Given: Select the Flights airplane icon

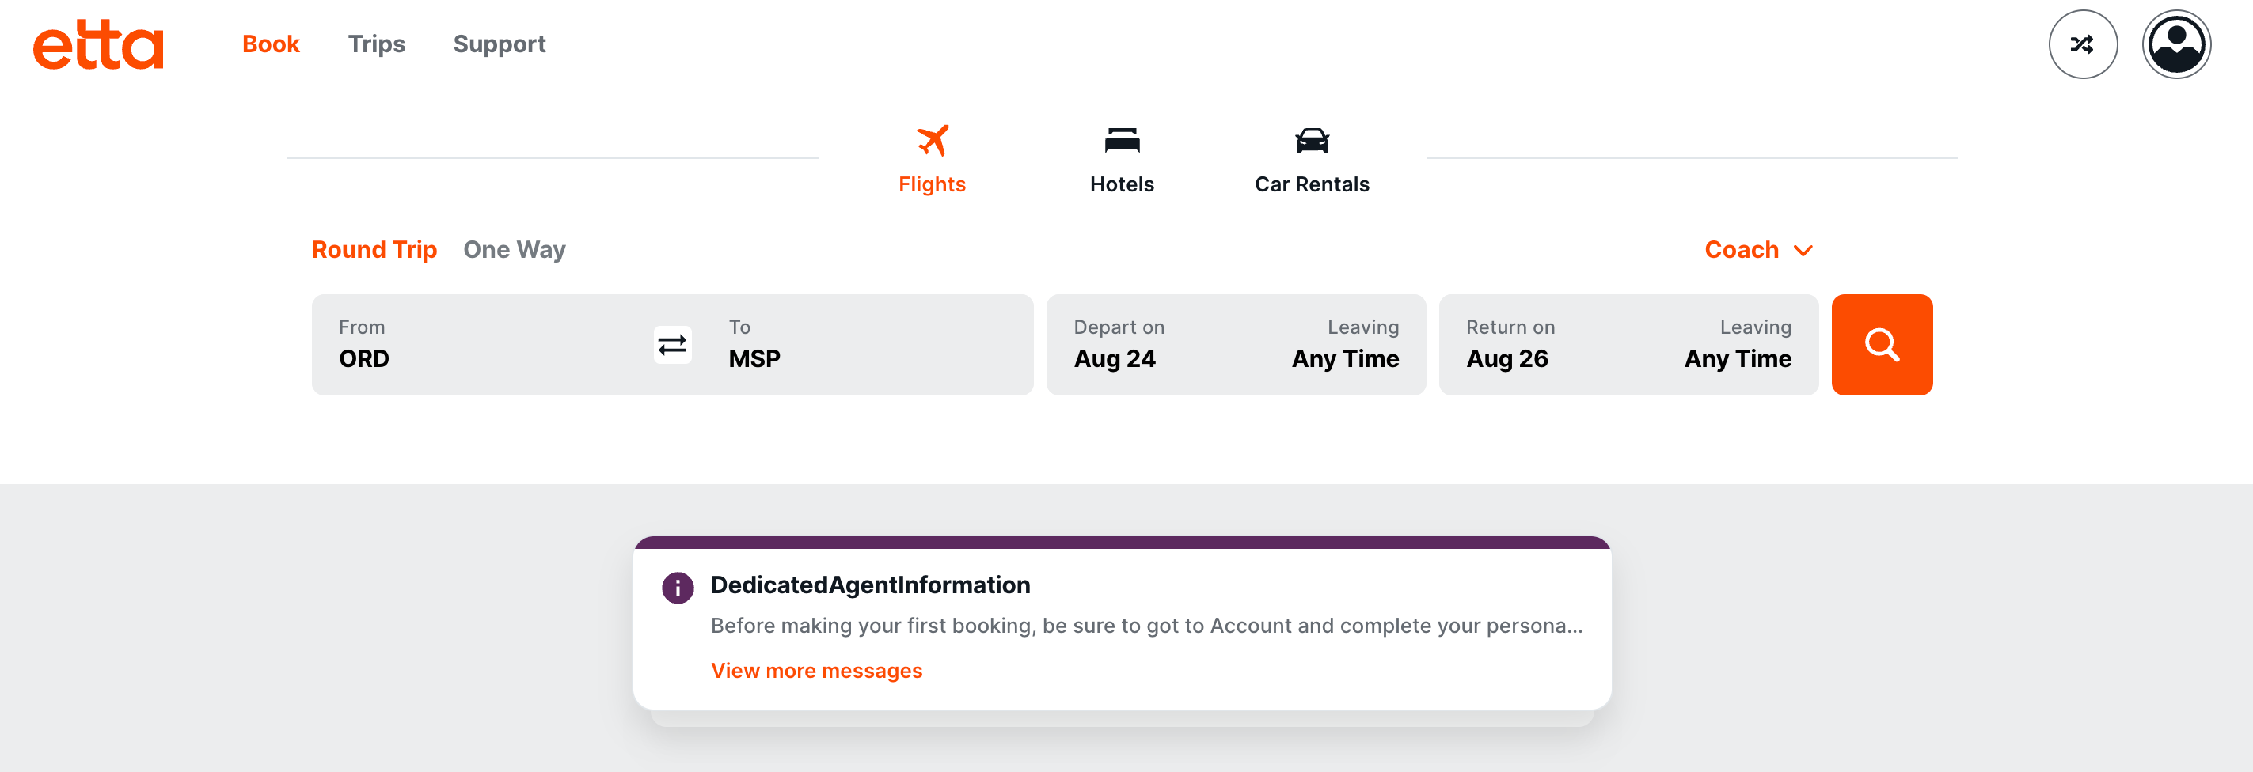Looking at the screenshot, I should (x=932, y=141).
